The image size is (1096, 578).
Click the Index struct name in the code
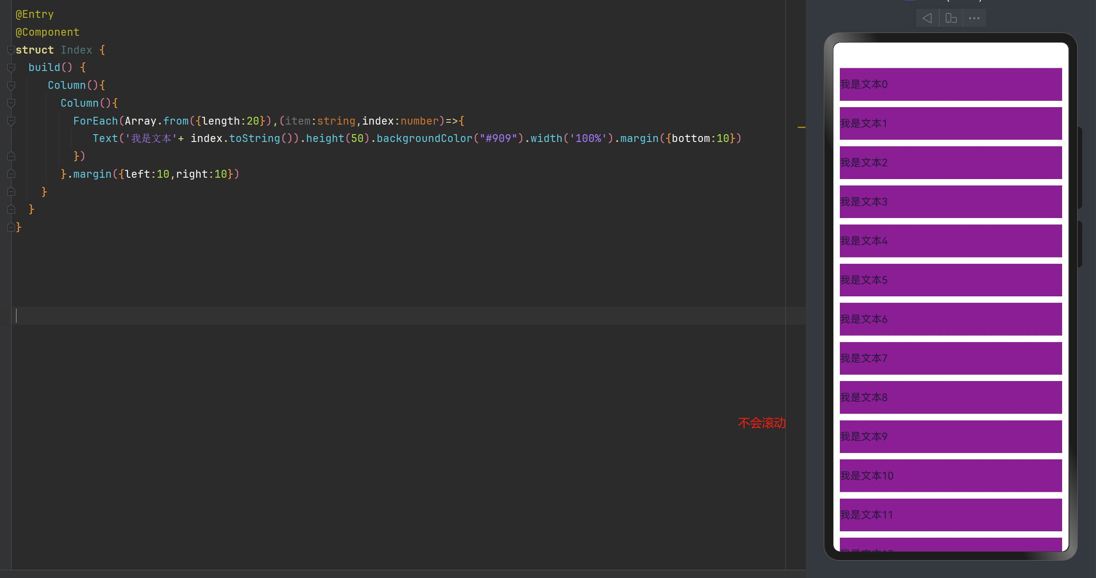click(x=76, y=50)
